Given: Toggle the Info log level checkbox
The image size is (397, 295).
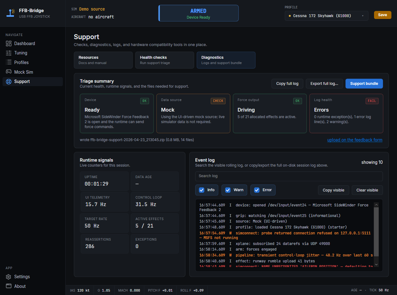Looking at the screenshot, I should pos(202,190).
